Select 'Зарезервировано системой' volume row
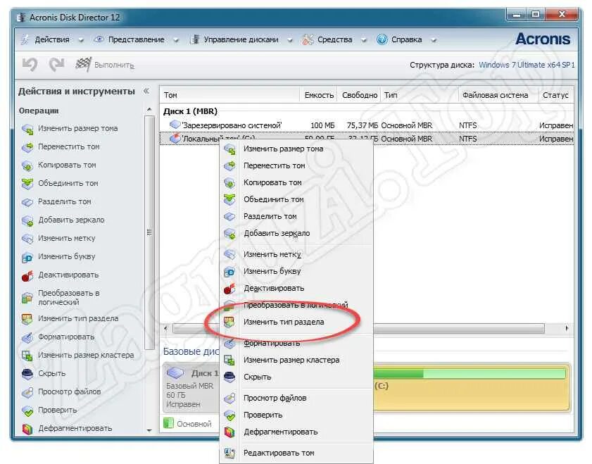The image size is (592, 464). [x=367, y=125]
